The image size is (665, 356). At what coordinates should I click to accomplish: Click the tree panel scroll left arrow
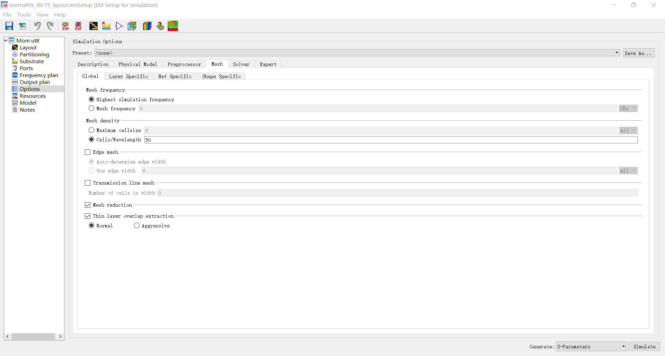tap(8, 336)
